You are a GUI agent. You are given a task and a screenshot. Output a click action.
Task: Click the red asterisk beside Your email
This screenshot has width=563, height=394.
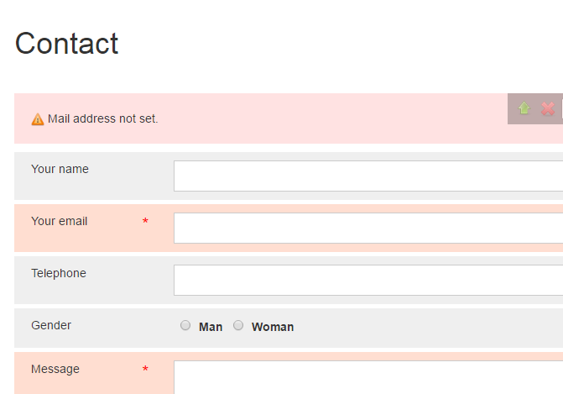(x=145, y=222)
